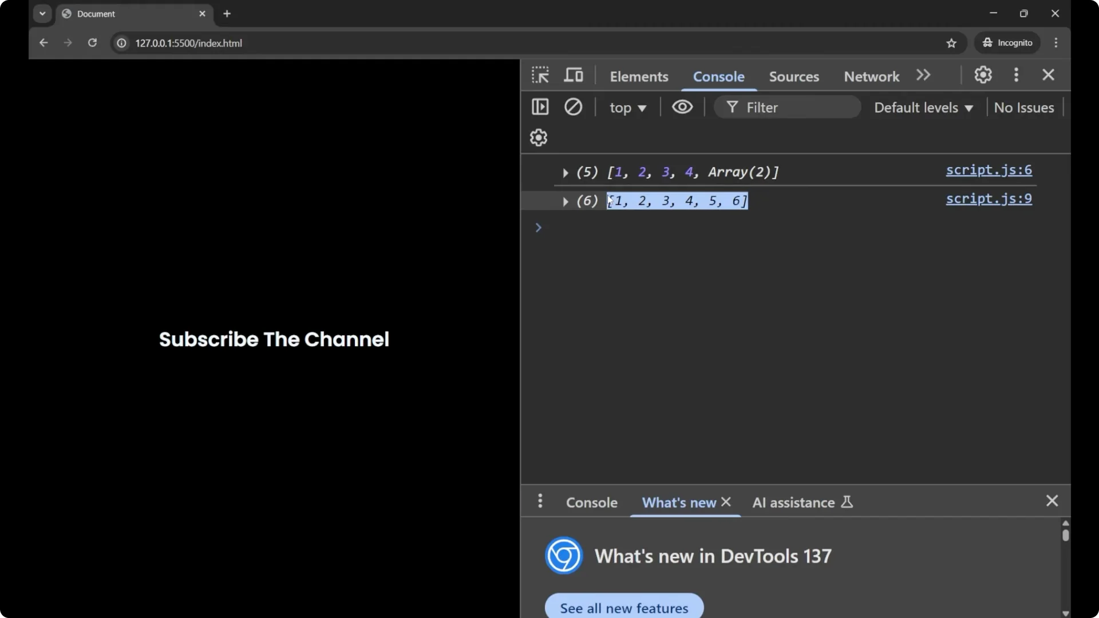Image resolution: width=1099 pixels, height=618 pixels.
Task: Clear the console
Action: (574, 107)
